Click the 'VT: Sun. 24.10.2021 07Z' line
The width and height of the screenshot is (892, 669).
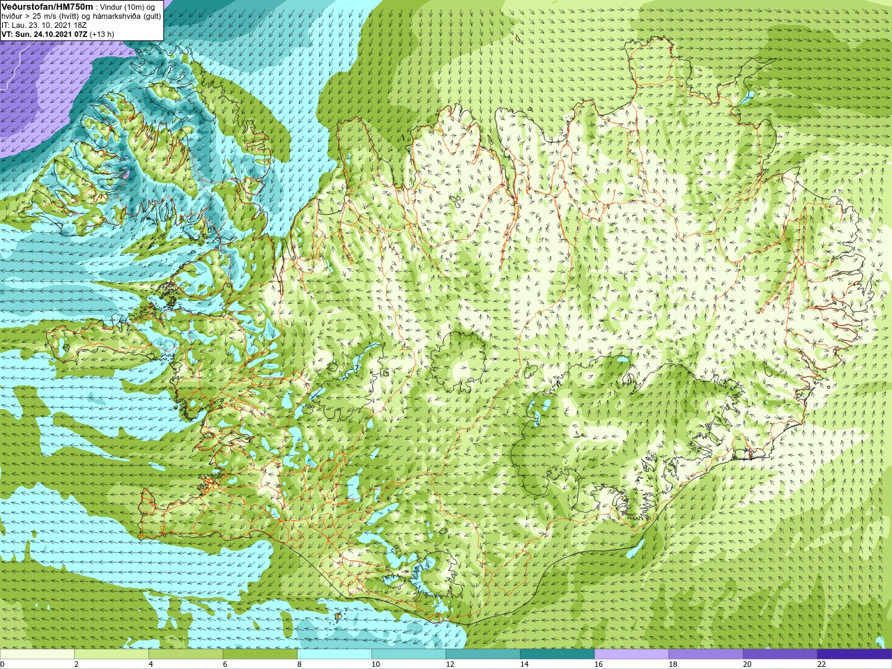[44, 34]
